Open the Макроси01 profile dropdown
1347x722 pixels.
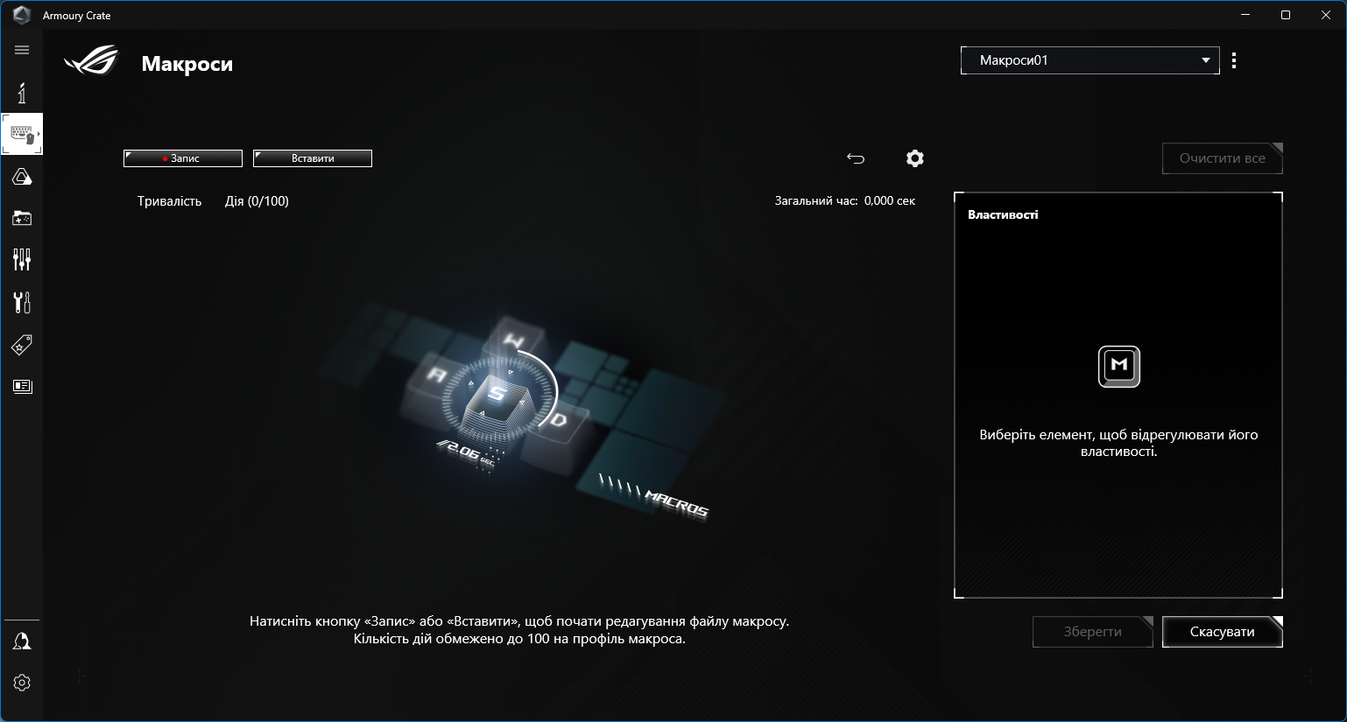coord(1090,60)
